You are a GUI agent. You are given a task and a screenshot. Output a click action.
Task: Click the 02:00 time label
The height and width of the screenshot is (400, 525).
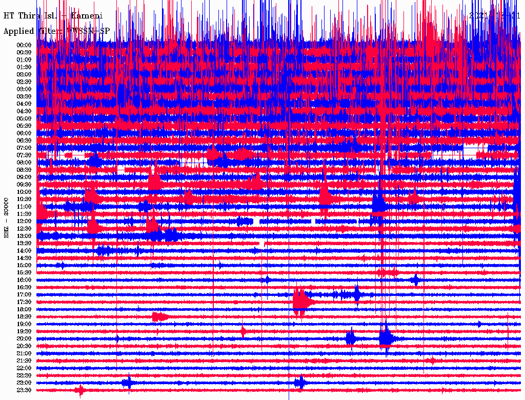pos(24,75)
